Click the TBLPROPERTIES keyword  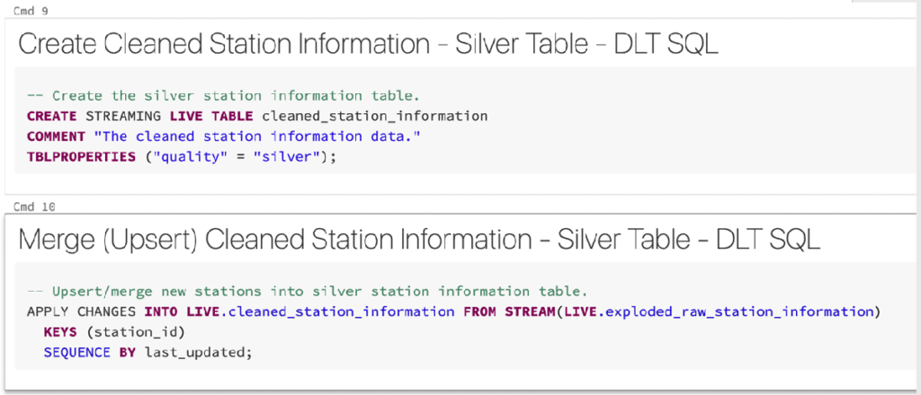81,158
